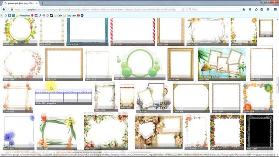Screen dimensions: 279x157
Task: Click the page's vertical scrollbar thumb
Action: [277, 85]
